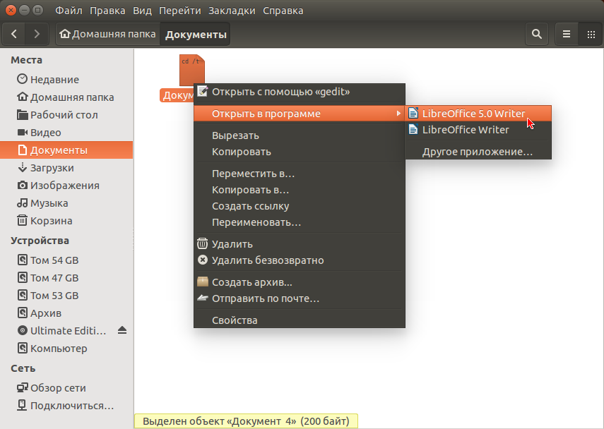Click the drive icon beside Архив
This screenshot has height=429, width=604.
point(23,313)
